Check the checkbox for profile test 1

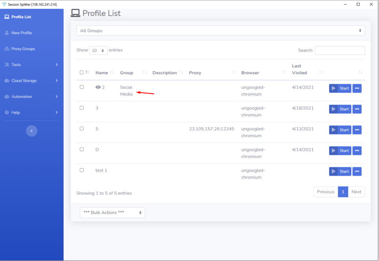coord(82,170)
